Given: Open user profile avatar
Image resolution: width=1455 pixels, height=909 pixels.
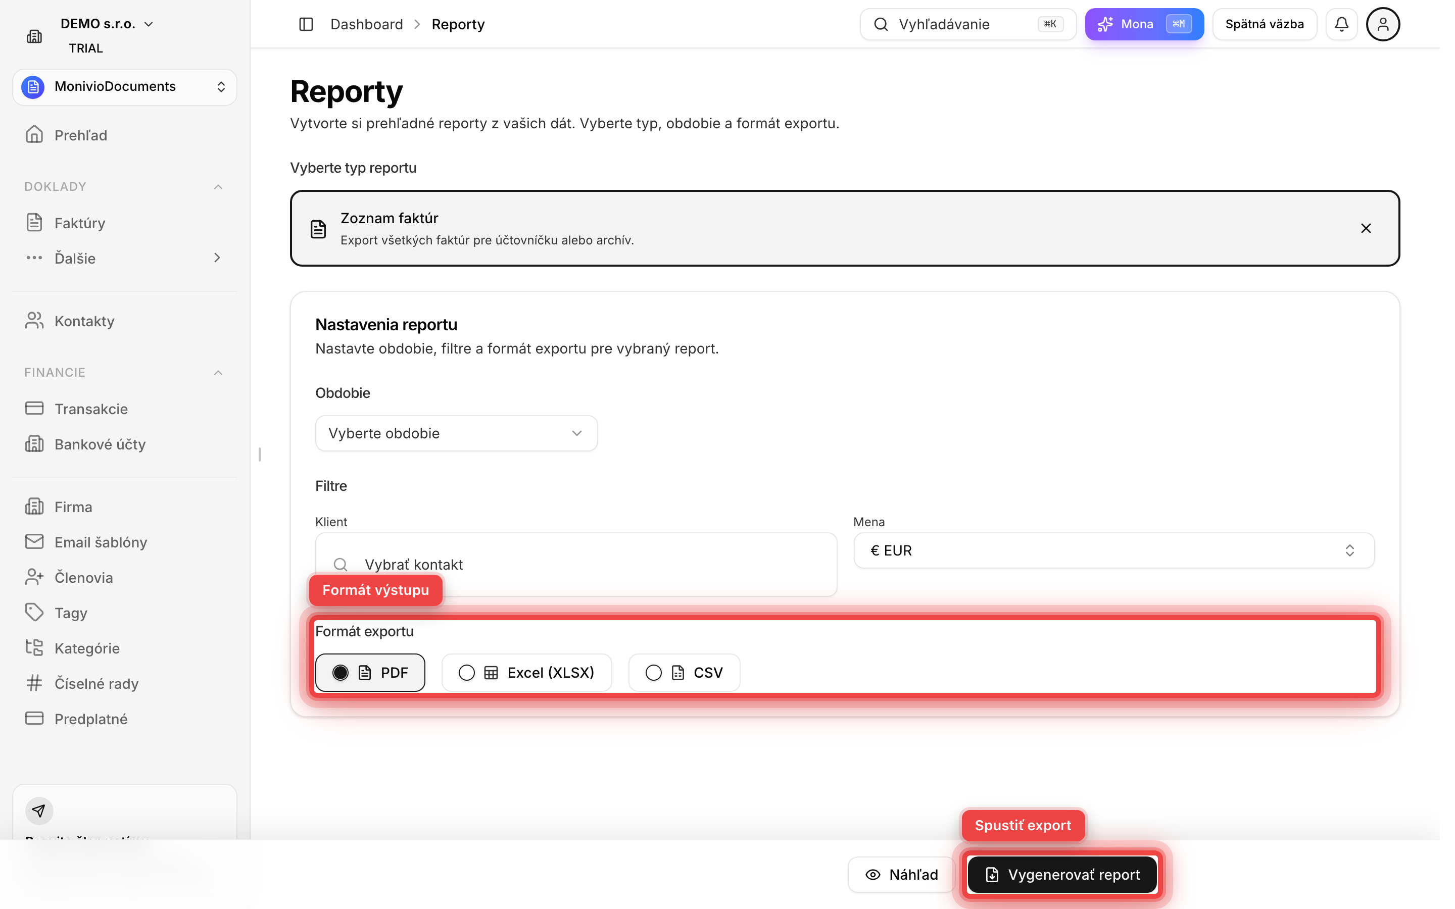Looking at the screenshot, I should coord(1383,24).
